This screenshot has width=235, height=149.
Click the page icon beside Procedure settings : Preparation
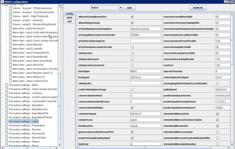[x=7, y=125]
